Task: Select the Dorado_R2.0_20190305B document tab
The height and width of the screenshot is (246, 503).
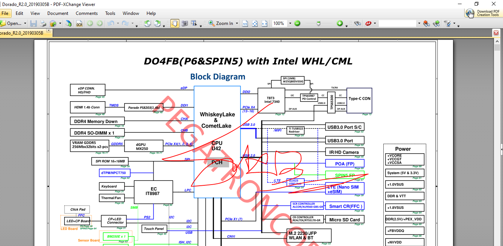Action: coord(22,33)
